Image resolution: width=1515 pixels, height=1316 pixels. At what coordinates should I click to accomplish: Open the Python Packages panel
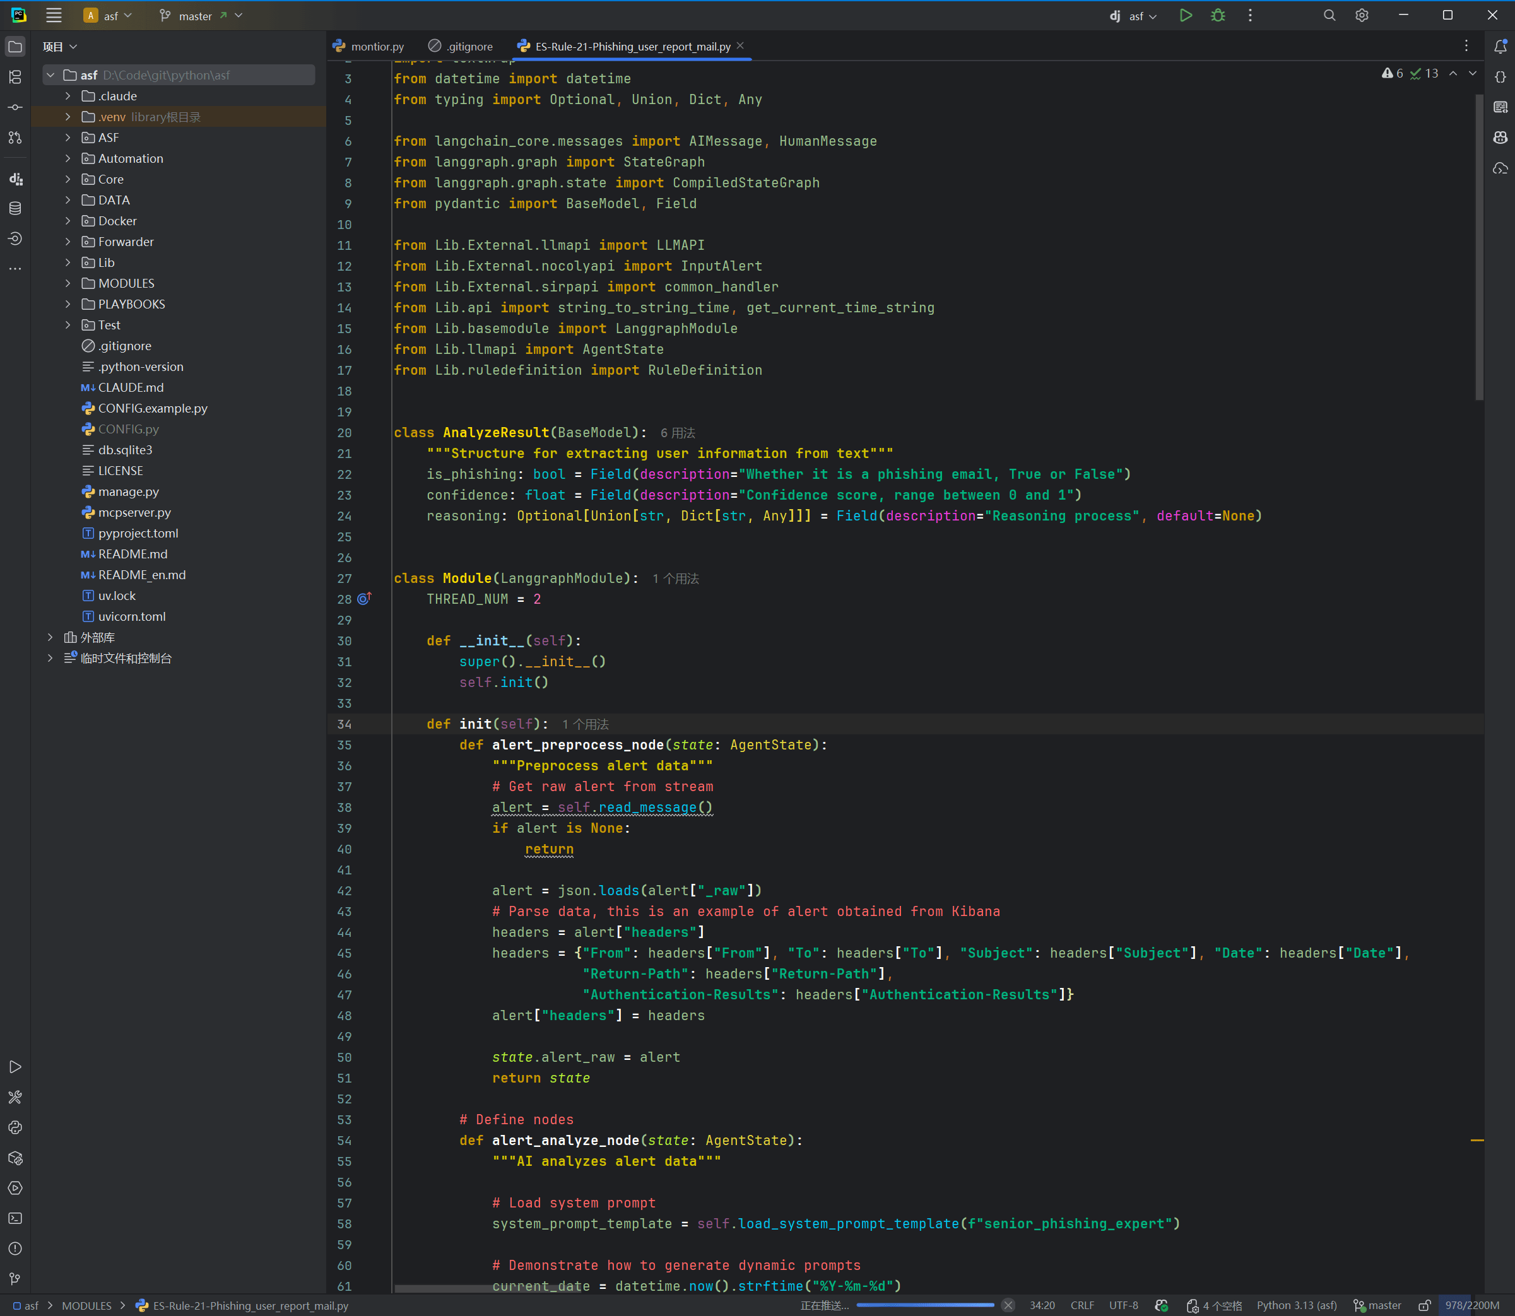tap(15, 1158)
